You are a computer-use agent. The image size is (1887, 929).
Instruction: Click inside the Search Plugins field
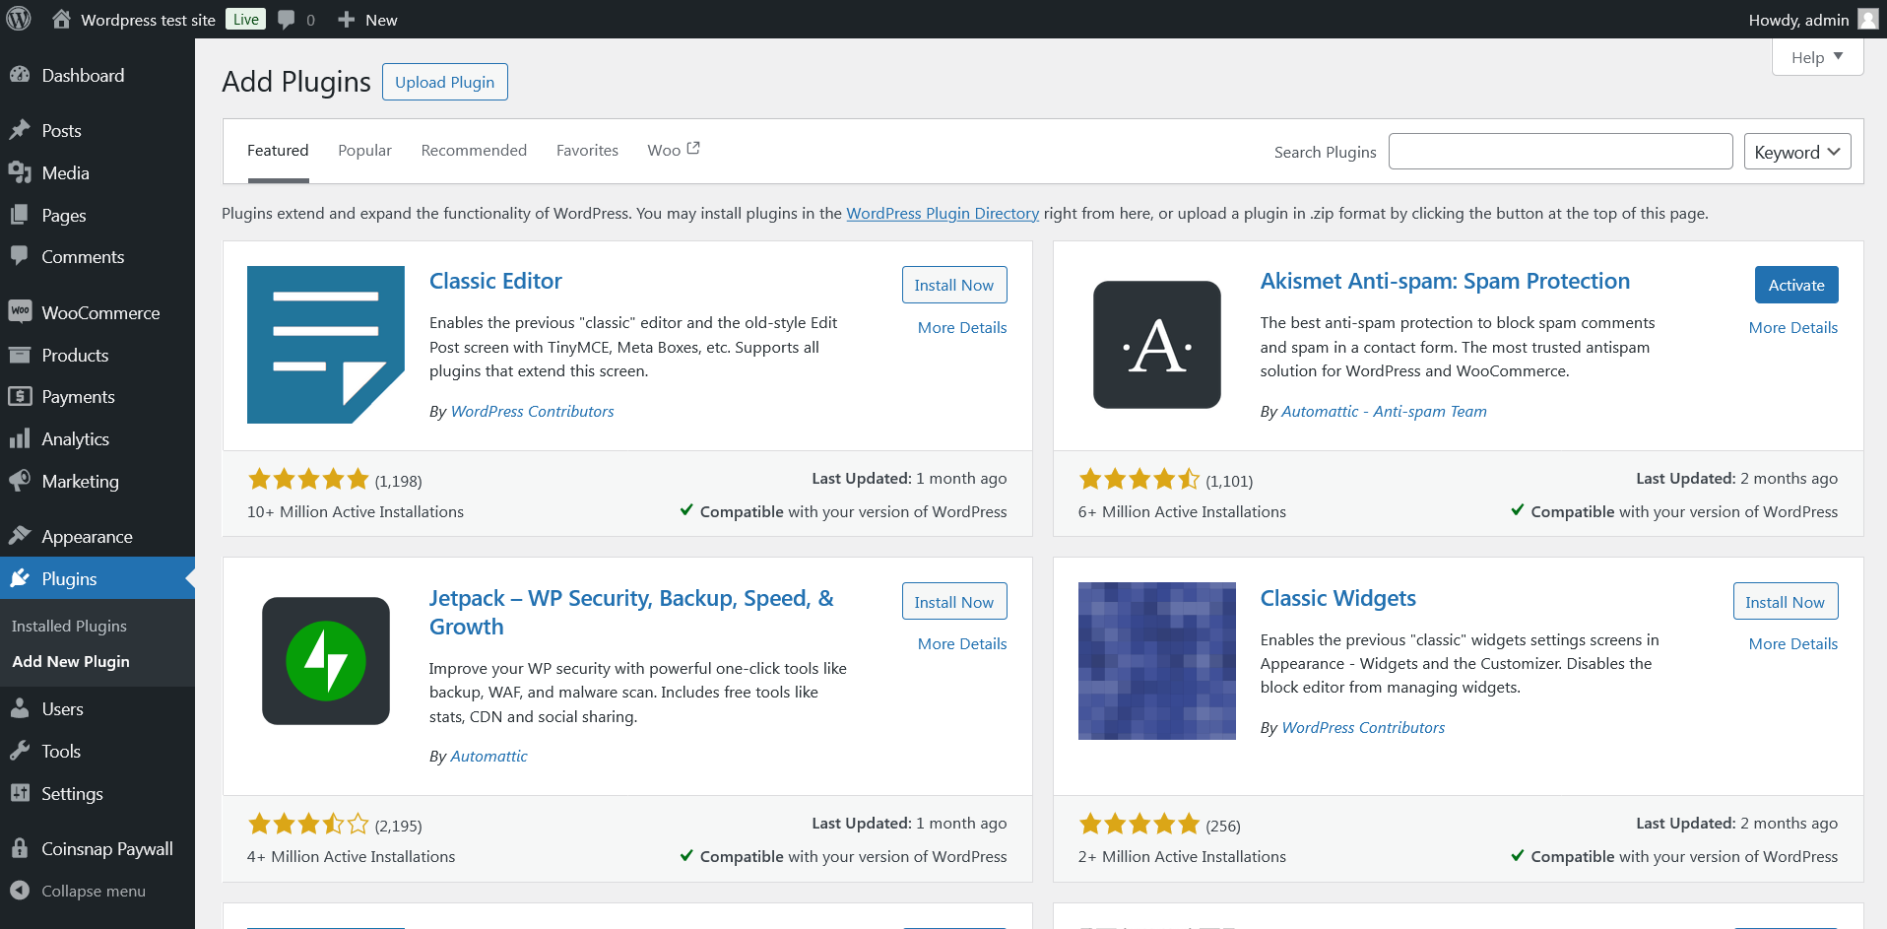[x=1560, y=151]
